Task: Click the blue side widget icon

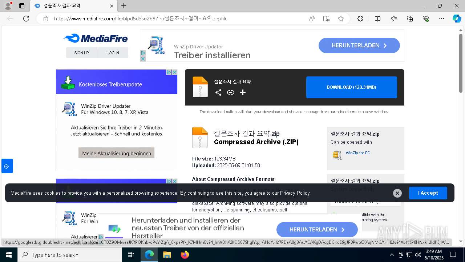Action: (x=7, y=166)
